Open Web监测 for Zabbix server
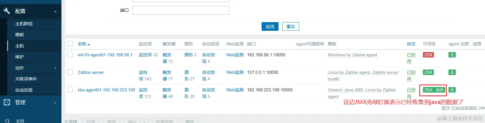The height and width of the screenshot is (123, 485). [x=235, y=72]
